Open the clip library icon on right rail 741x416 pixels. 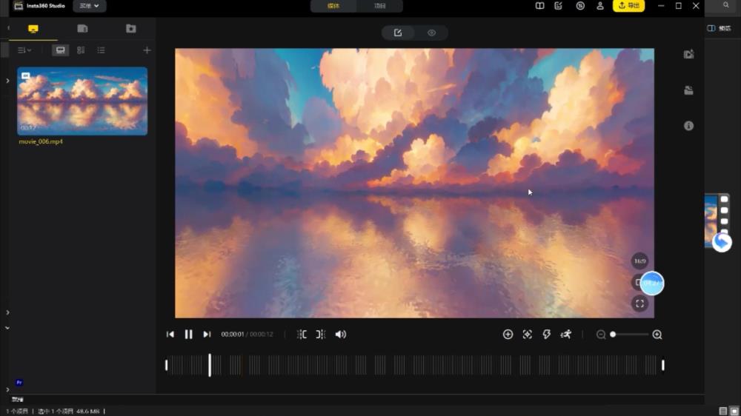[688, 90]
